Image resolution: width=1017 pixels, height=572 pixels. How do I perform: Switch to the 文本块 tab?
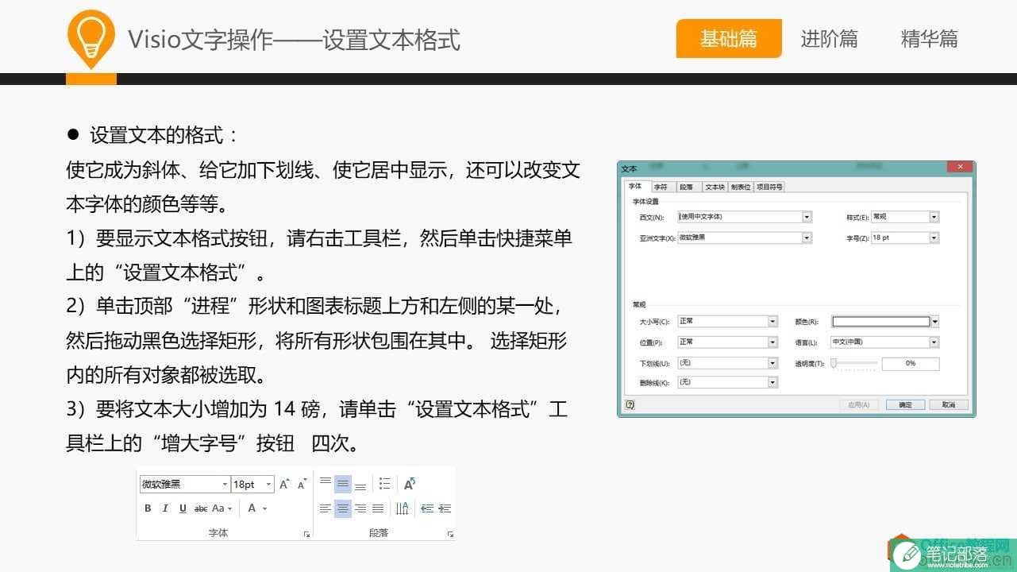coord(715,187)
